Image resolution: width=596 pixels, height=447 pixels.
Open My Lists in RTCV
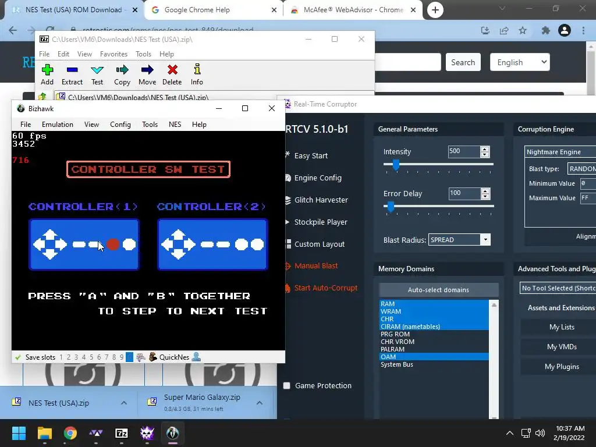click(562, 327)
